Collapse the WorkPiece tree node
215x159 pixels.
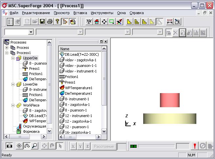click(13, 105)
